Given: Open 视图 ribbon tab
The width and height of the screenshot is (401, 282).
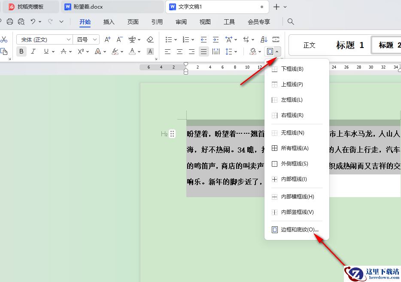Looking at the screenshot, I should click(x=205, y=22).
